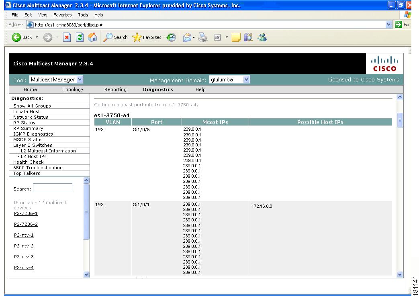Viewport: 419px width, 296px height.
Task: Click the device Search input field
Action: pos(52,188)
